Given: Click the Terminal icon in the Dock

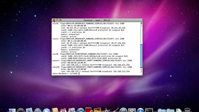Looking at the screenshot, I should point(149,110).
